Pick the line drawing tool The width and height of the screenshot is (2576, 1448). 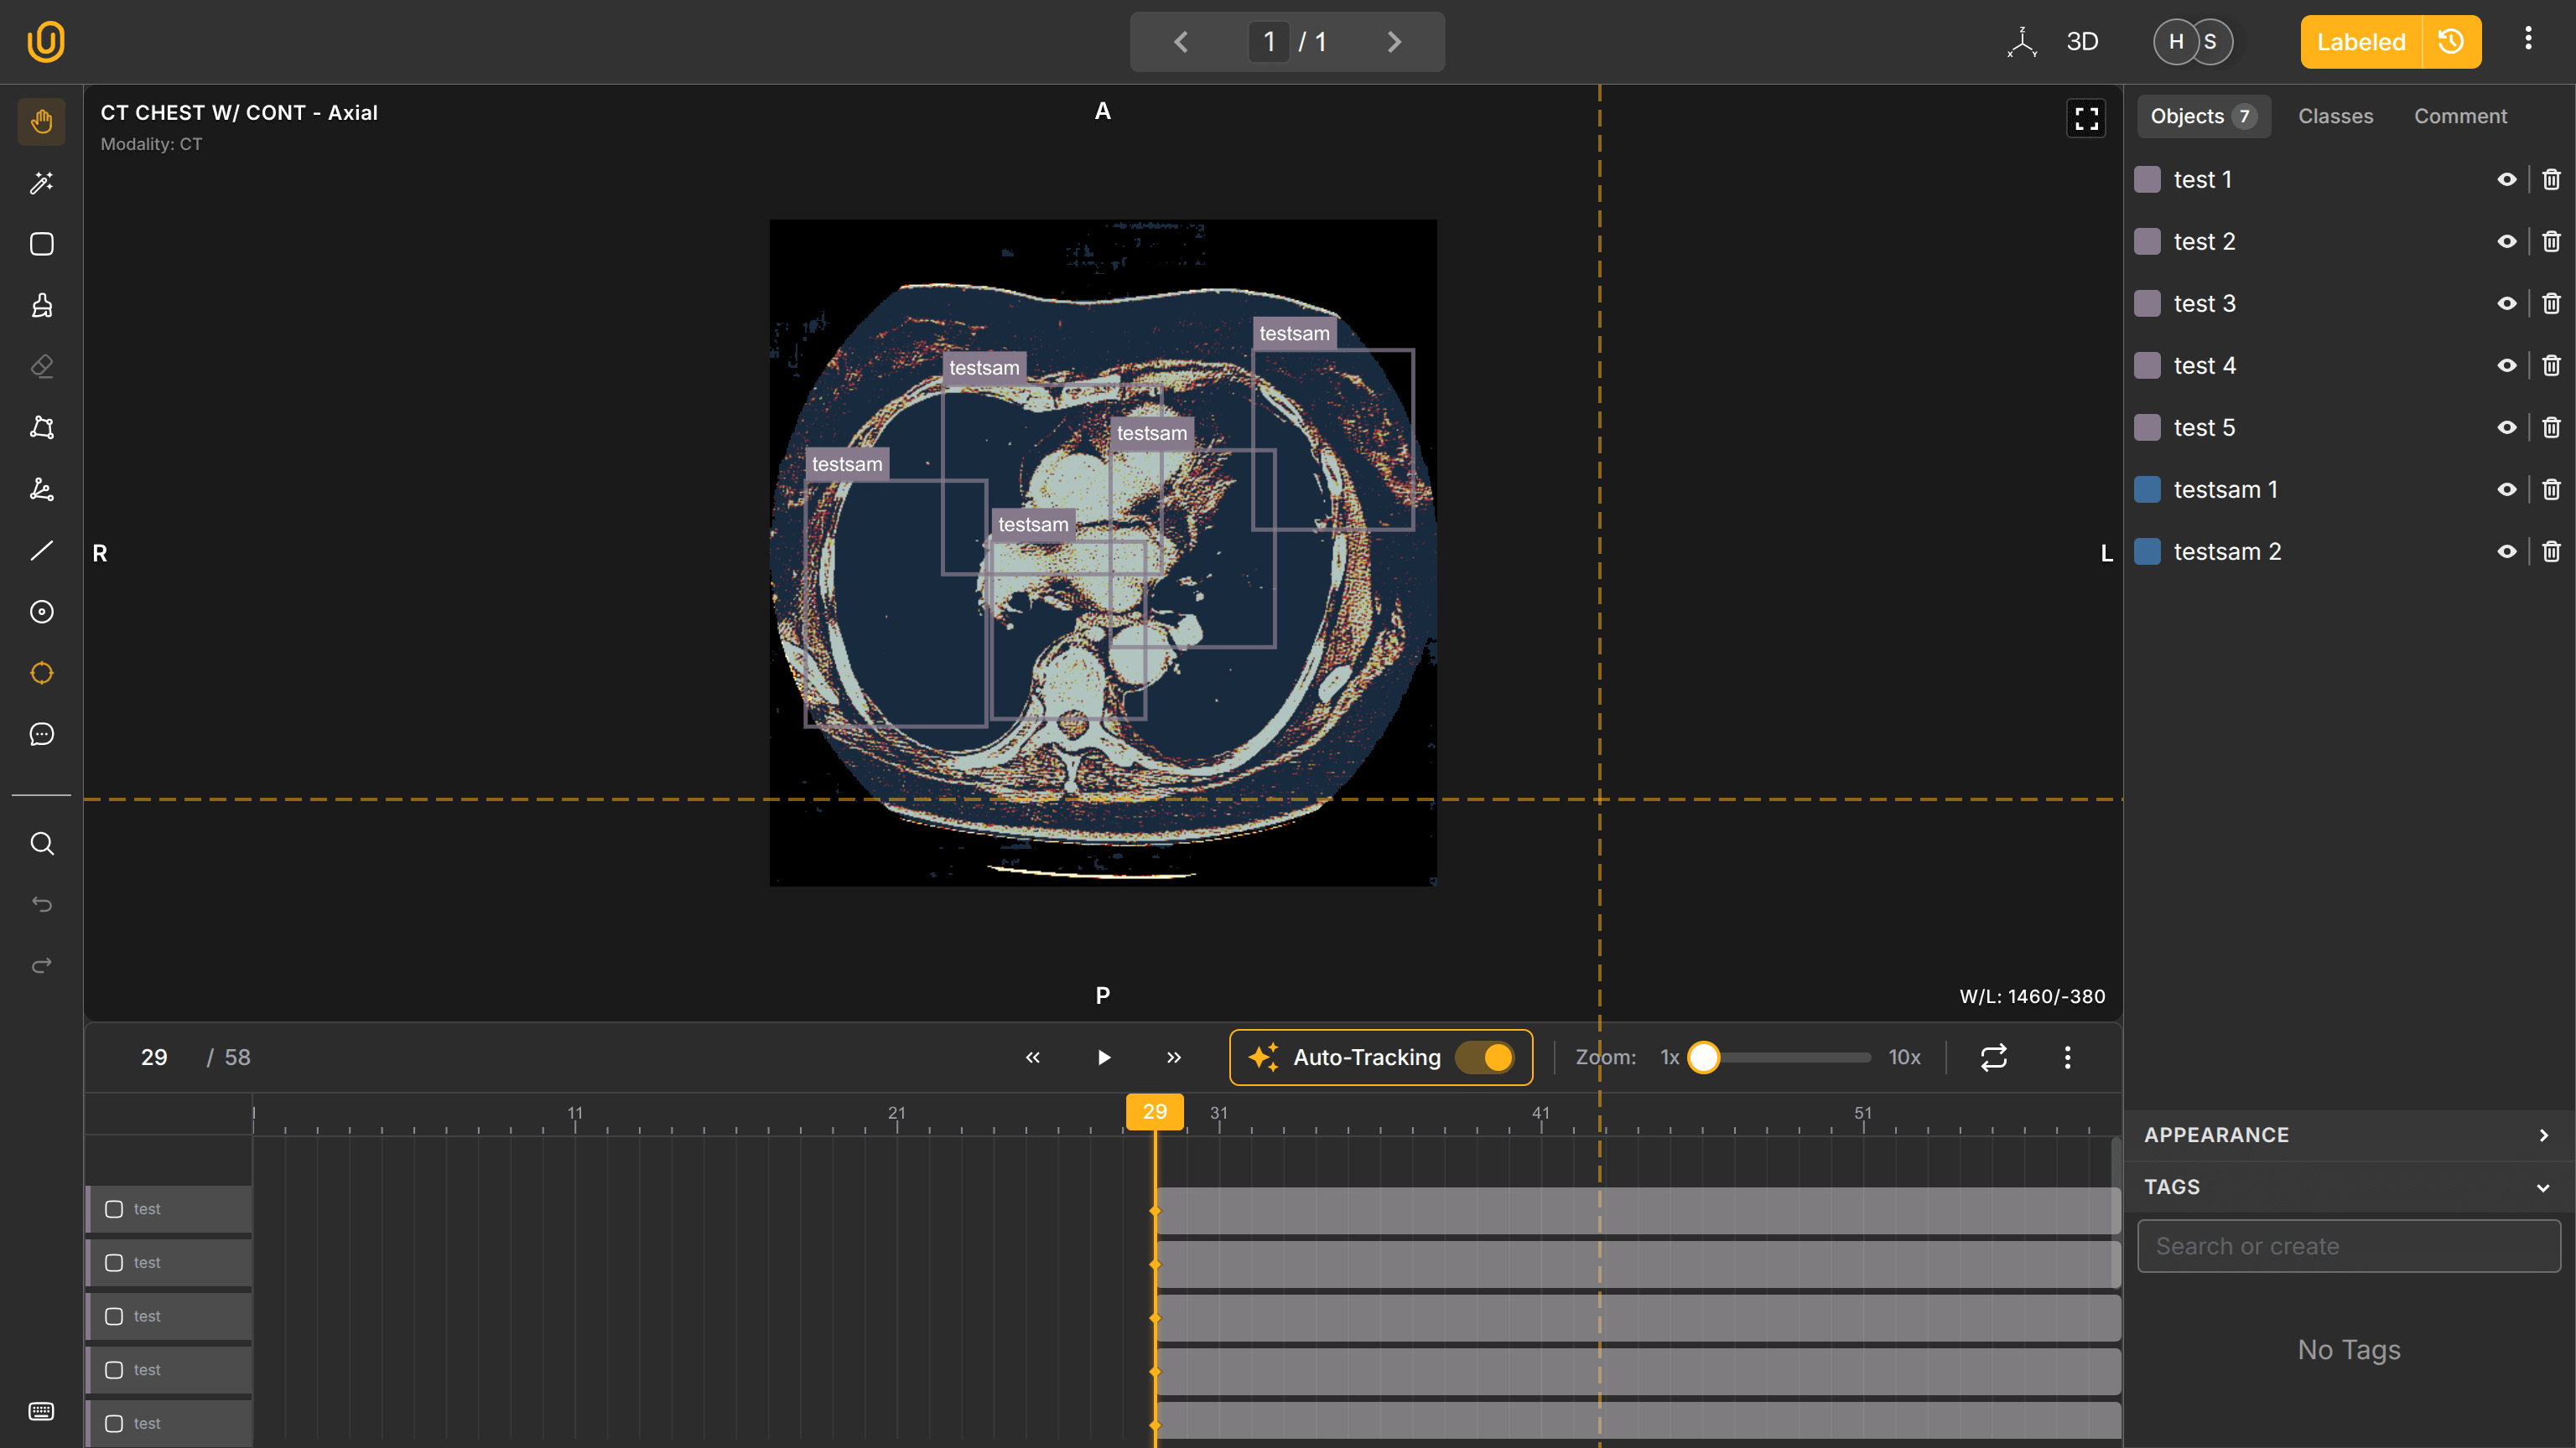(x=41, y=551)
